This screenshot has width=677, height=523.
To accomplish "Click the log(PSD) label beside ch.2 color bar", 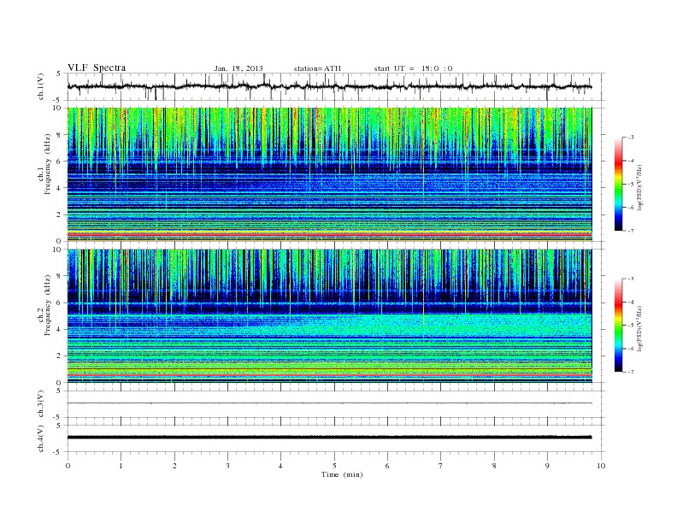I will (640, 329).
